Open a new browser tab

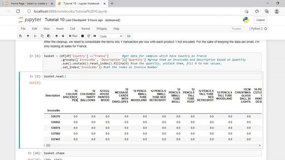[112, 4]
